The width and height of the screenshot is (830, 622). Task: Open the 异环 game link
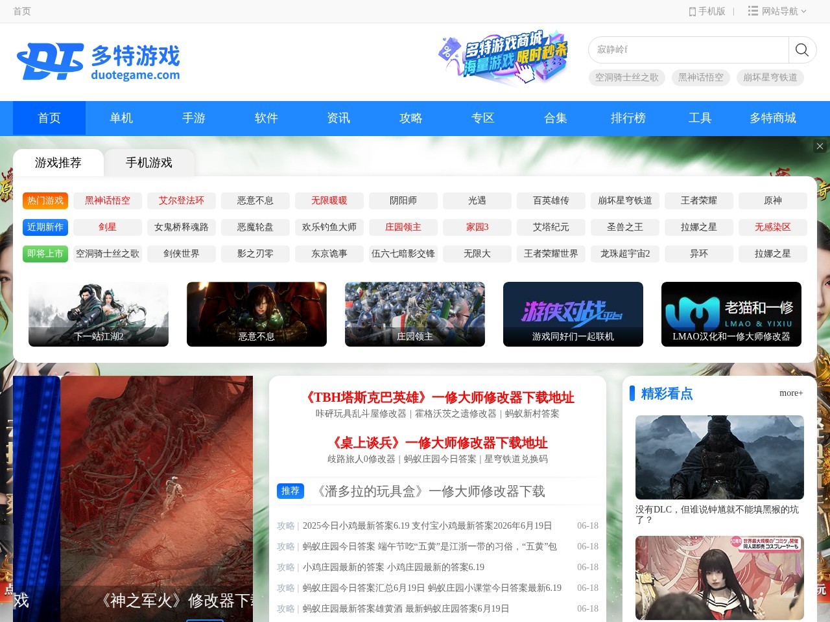699,254
